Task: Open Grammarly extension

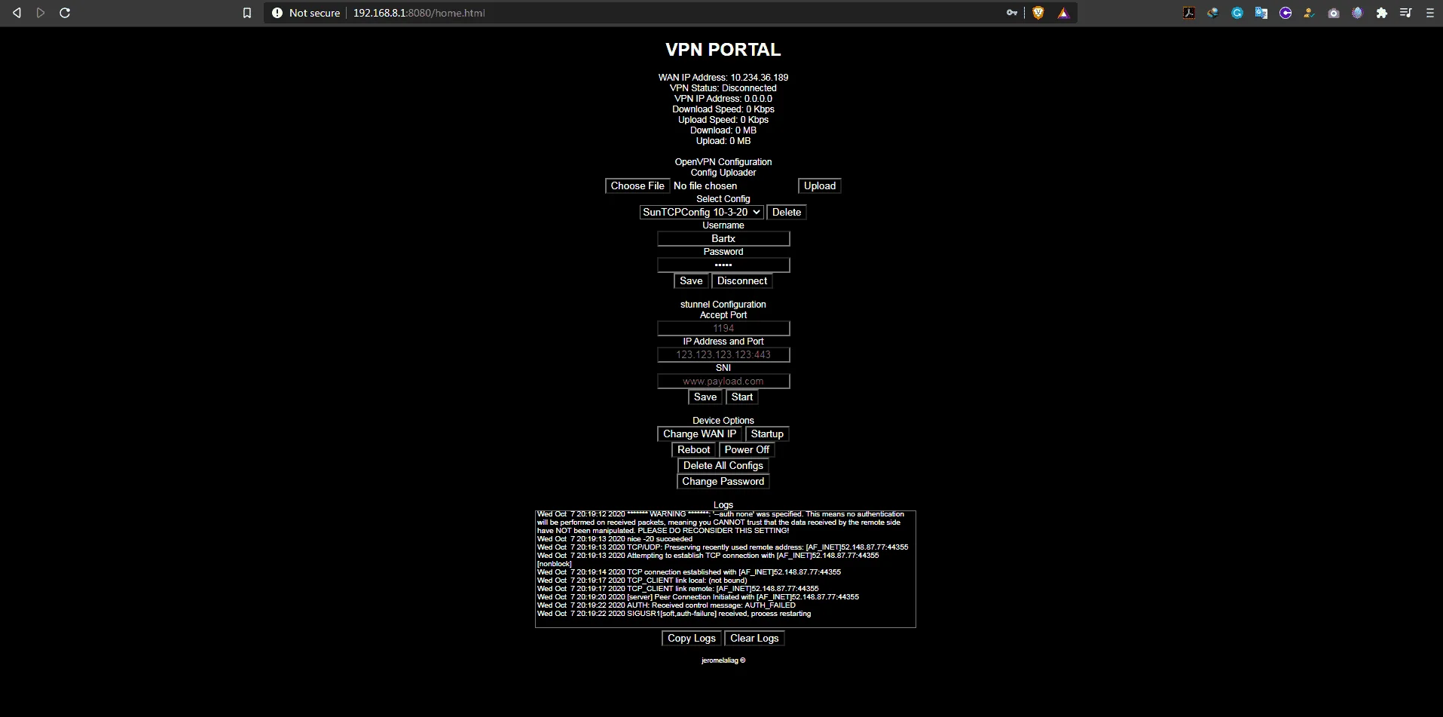Action: coord(1237,13)
